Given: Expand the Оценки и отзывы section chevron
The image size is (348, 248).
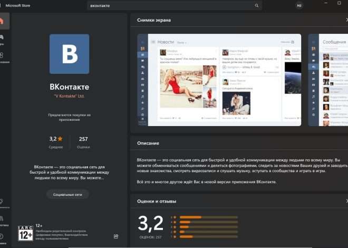Looking at the screenshot, I should [346, 201].
